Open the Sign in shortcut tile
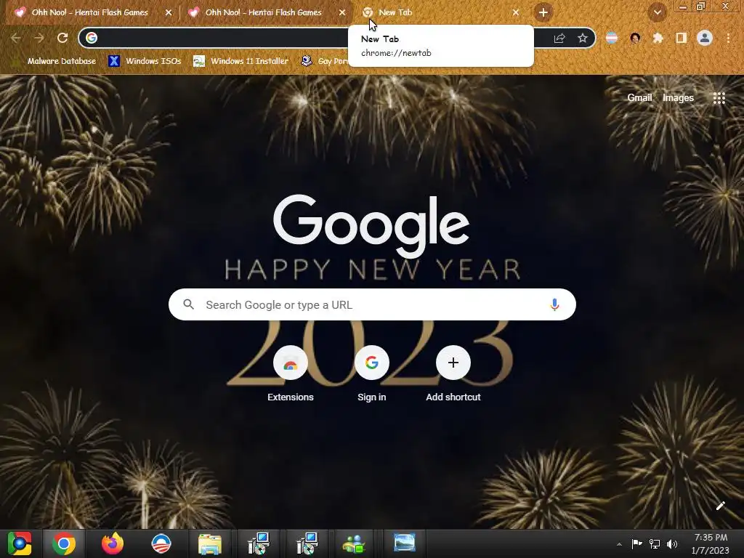Viewport: 744px width, 558px height. [x=371, y=374]
